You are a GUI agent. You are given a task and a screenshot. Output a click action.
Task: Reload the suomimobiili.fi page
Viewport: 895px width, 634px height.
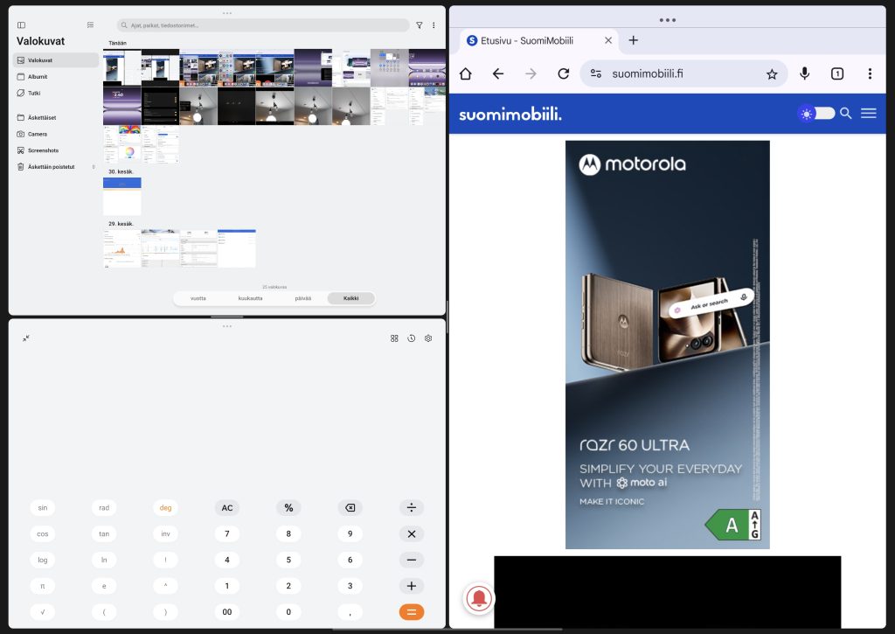click(564, 73)
